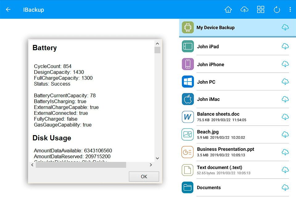Navigate back using the arrow in the toolbar

coord(8,9)
